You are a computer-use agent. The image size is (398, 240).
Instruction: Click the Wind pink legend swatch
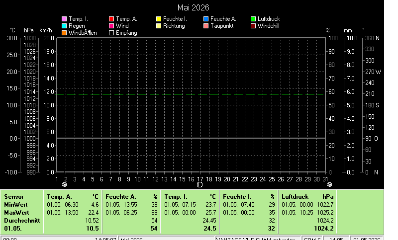pyautogui.click(x=111, y=26)
